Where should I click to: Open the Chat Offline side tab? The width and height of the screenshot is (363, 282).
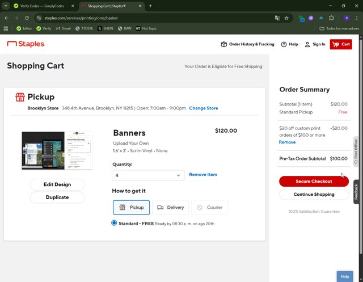pyautogui.click(x=356, y=151)
